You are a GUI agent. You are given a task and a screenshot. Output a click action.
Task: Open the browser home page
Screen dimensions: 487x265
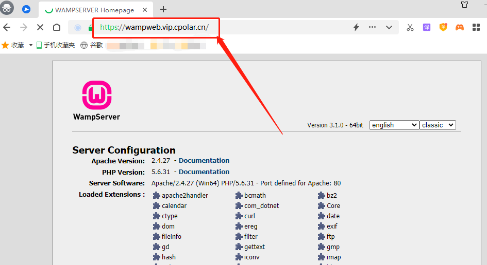pos(57,27)
